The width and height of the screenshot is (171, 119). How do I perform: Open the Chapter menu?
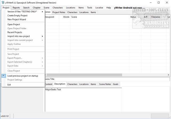[x=37, y=8]
